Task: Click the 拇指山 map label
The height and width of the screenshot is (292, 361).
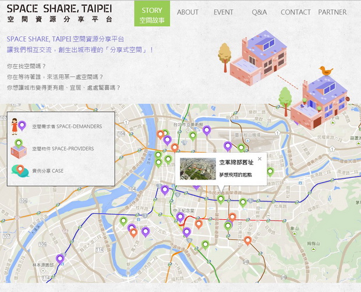Action: tap(313, 244)
